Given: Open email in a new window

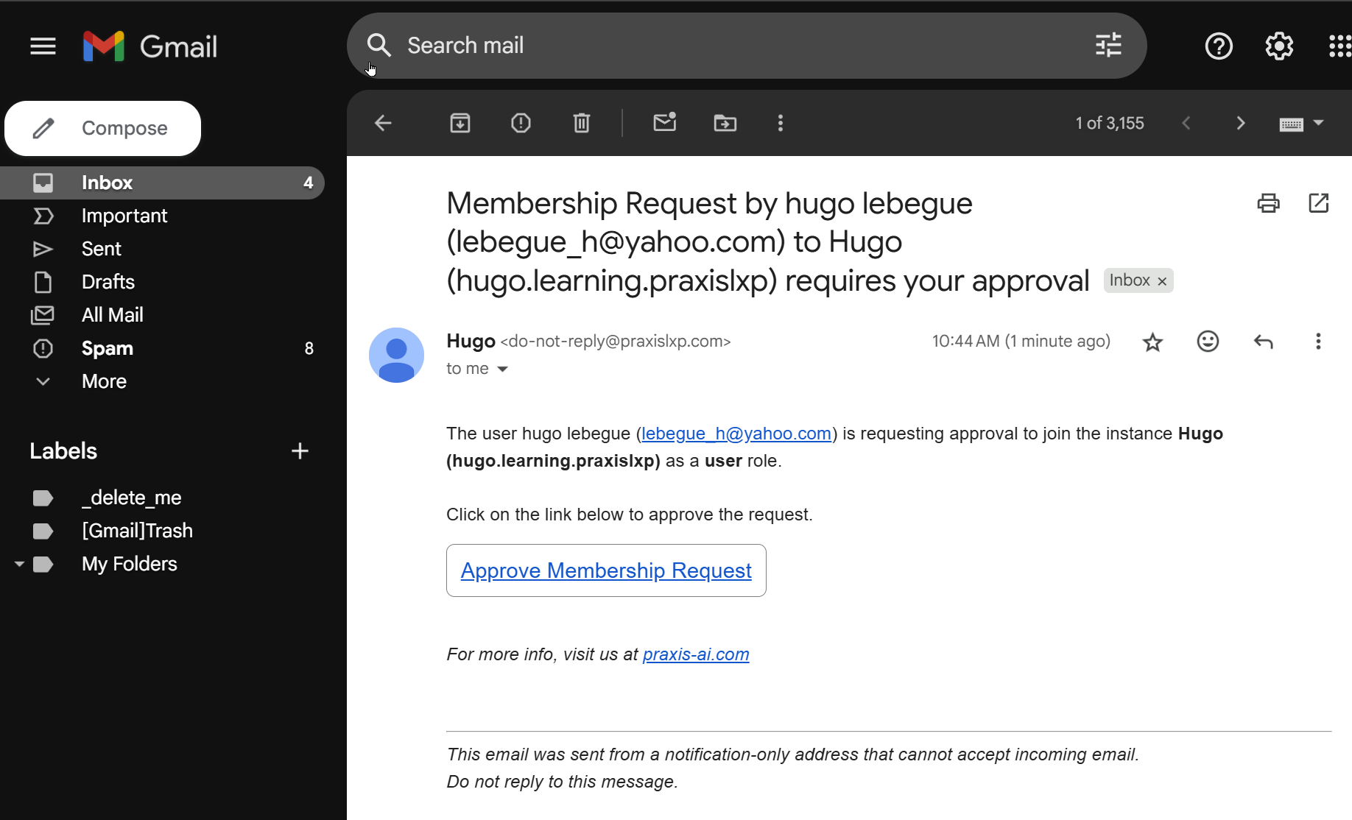Looking at the screenshot, I should (1318, 203).
